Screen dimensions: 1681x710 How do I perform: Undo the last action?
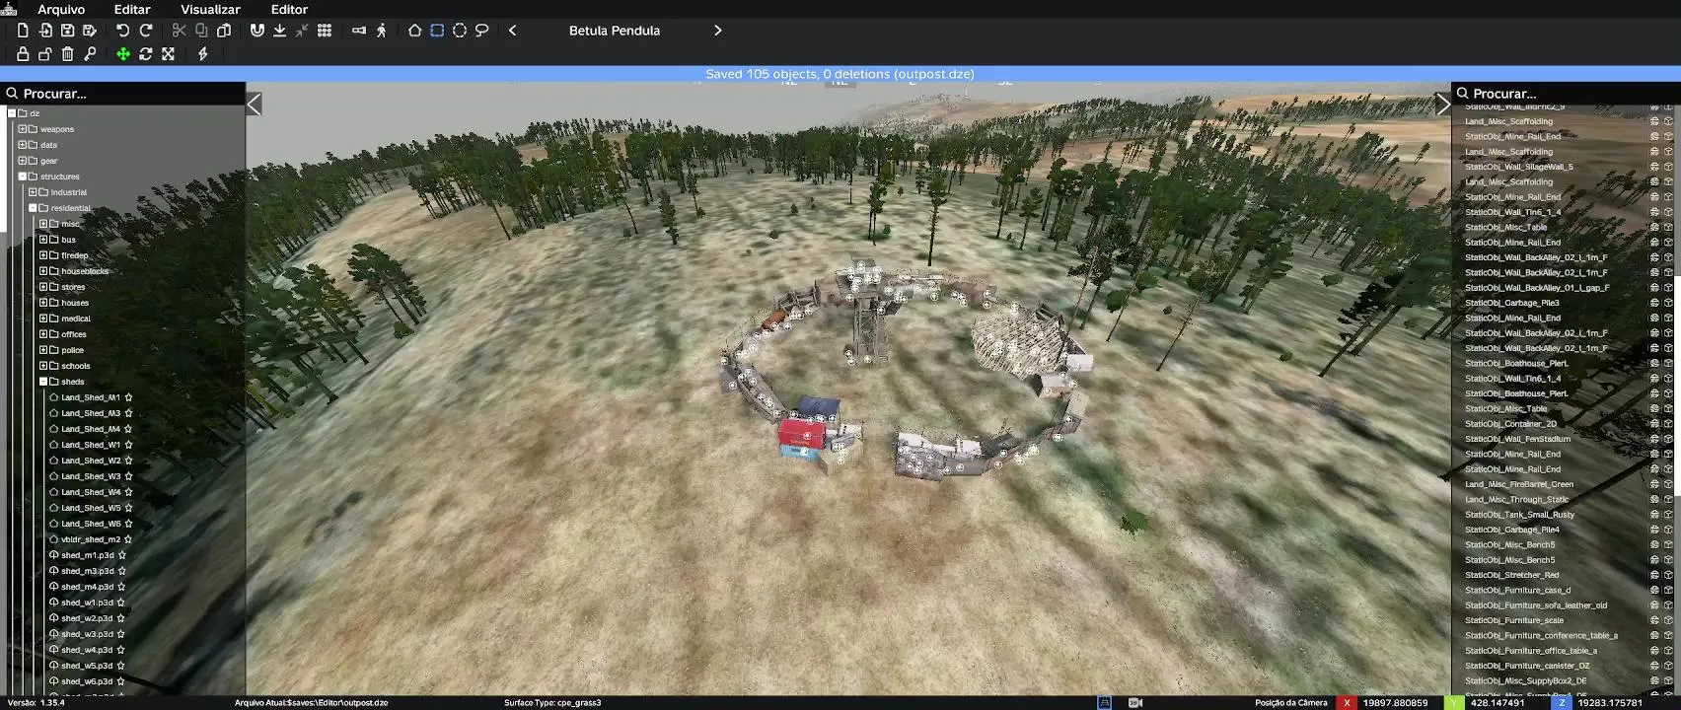[122, 31]
